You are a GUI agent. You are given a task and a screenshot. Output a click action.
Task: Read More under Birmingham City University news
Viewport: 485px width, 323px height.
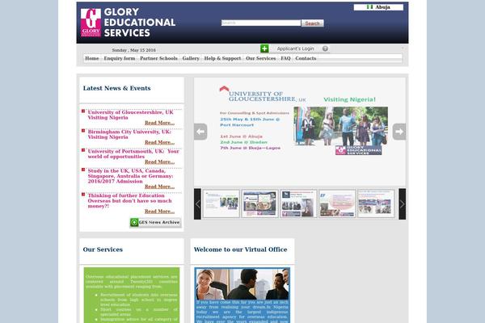click(x=159, y=142)
